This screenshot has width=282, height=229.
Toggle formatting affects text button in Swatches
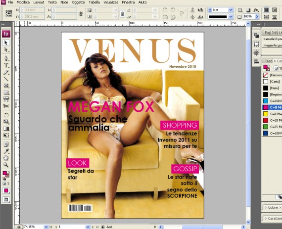coord(280,68)
